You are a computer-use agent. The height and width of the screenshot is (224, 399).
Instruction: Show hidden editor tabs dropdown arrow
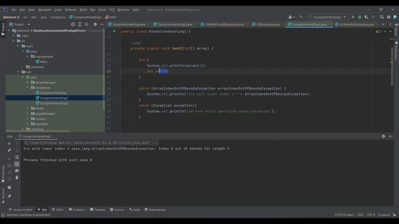point(383,24)
